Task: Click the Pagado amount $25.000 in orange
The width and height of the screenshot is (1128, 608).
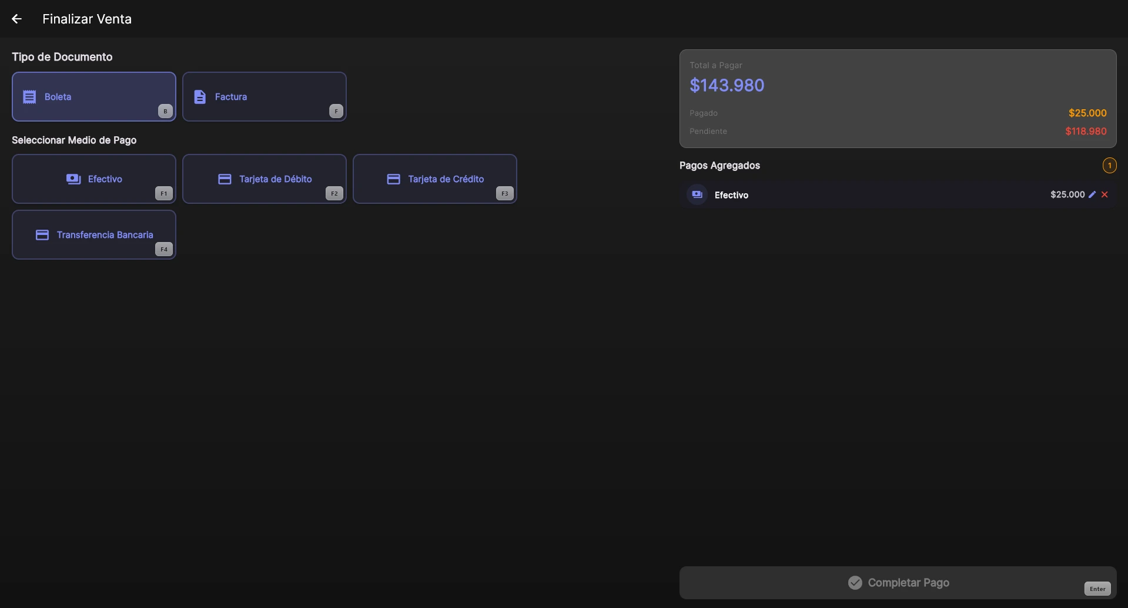Action: point(1087,113)
